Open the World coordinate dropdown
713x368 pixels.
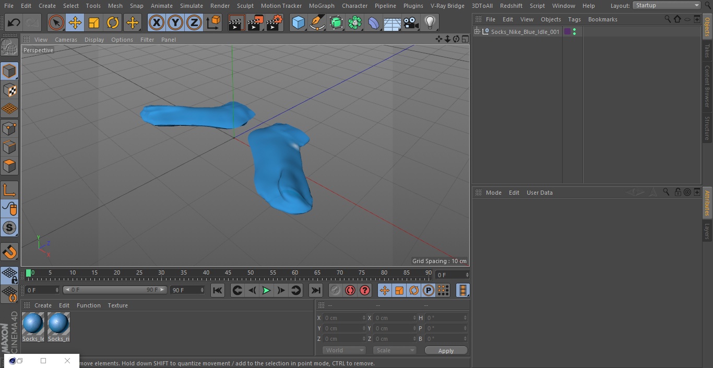pyautogui.click(x=343, y=350)
